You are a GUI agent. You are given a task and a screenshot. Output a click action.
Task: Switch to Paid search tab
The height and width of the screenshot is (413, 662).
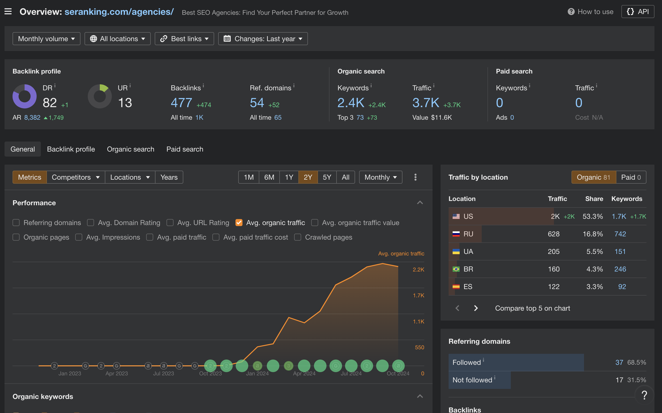pos(185,149)
